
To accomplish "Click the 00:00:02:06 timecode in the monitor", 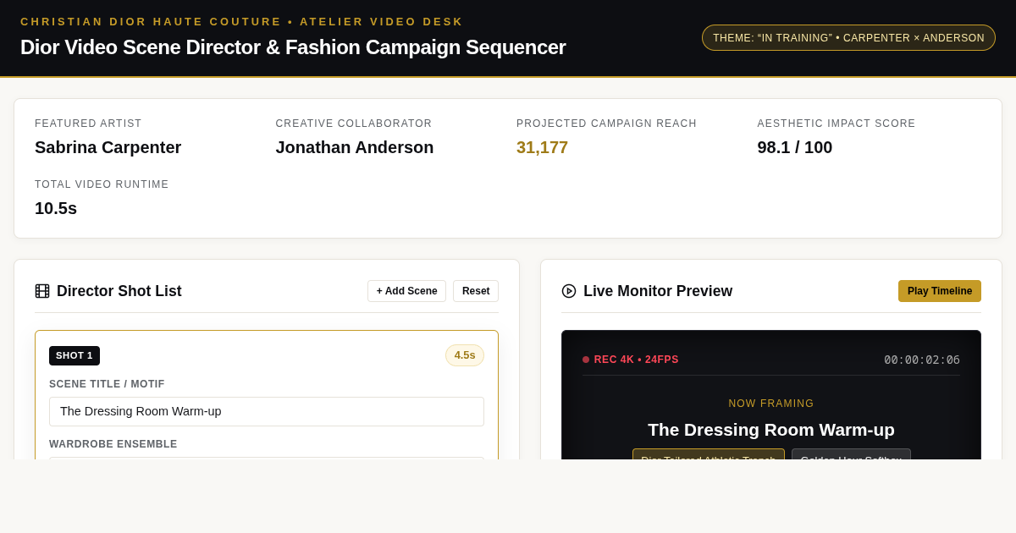I will tap(922, 360).
